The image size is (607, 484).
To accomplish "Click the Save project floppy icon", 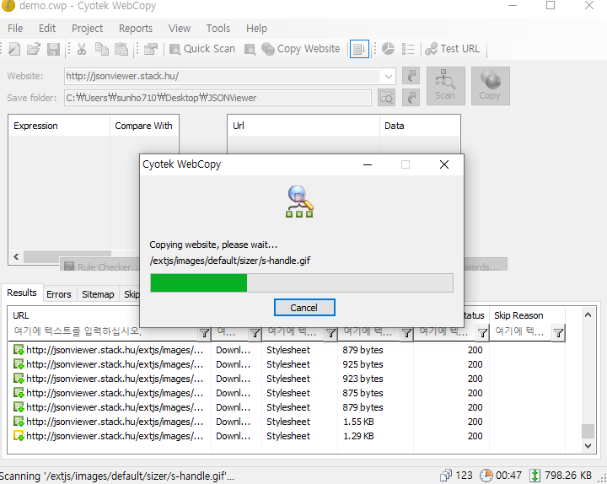I will 53,49.
